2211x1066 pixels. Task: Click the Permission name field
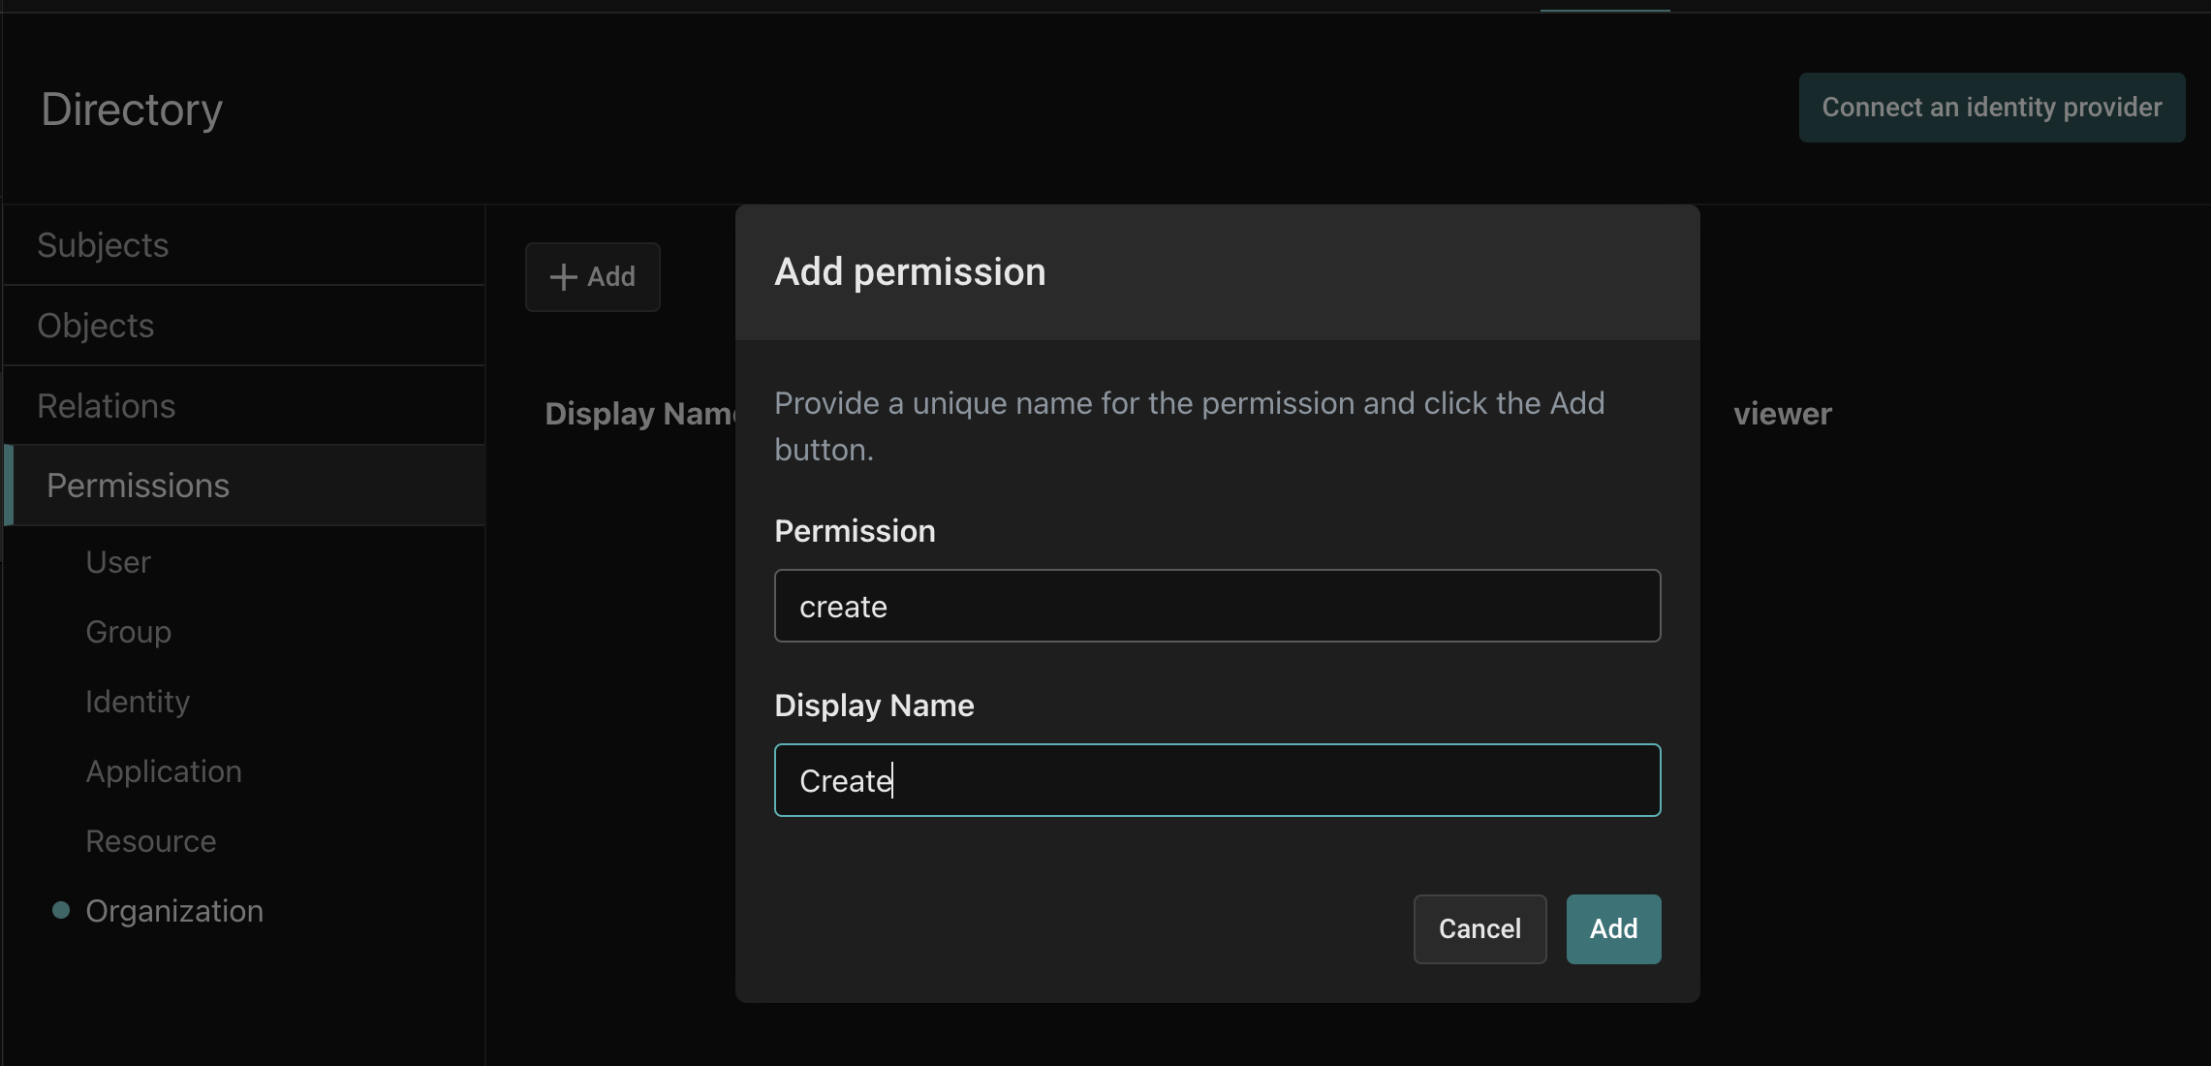[x=1217, y=606]
